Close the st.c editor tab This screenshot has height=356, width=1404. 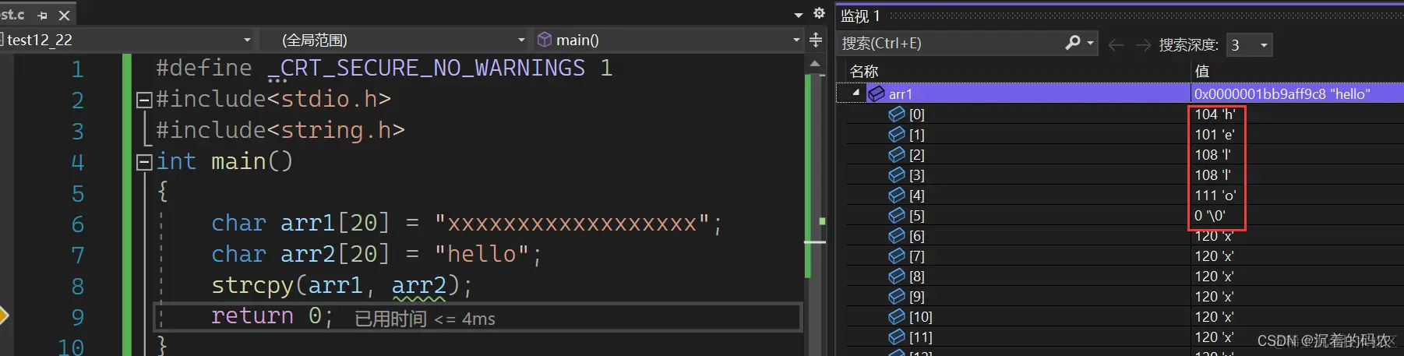(65, 16)
